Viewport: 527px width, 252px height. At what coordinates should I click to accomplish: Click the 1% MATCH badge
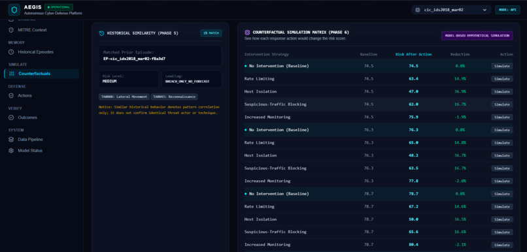pos(211,33)
